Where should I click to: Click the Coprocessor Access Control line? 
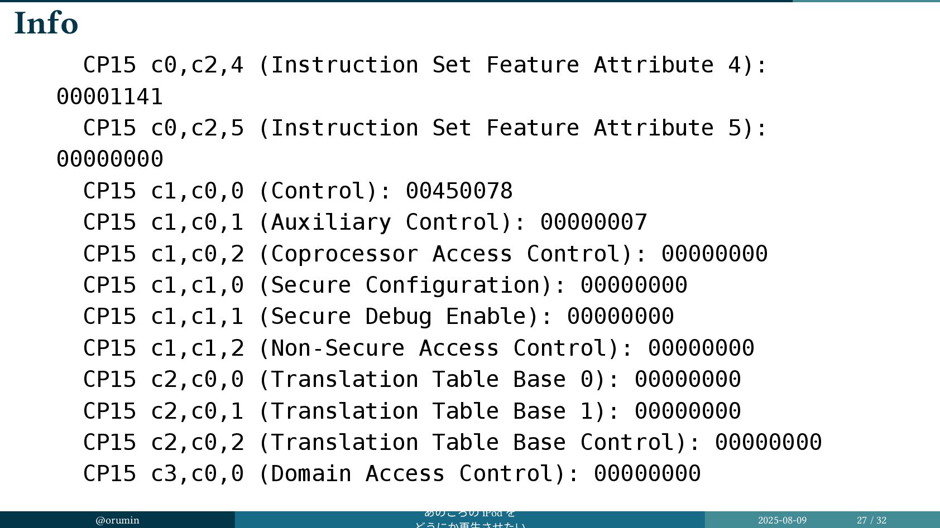coord(425,254)
